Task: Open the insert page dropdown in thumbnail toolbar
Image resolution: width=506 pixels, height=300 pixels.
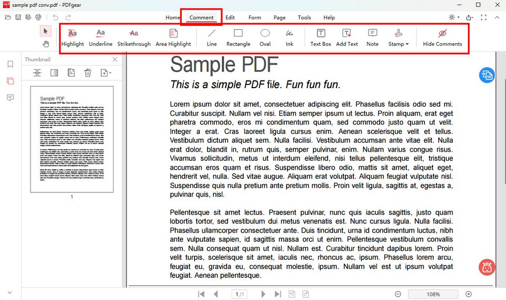Action: coord(106,72)
